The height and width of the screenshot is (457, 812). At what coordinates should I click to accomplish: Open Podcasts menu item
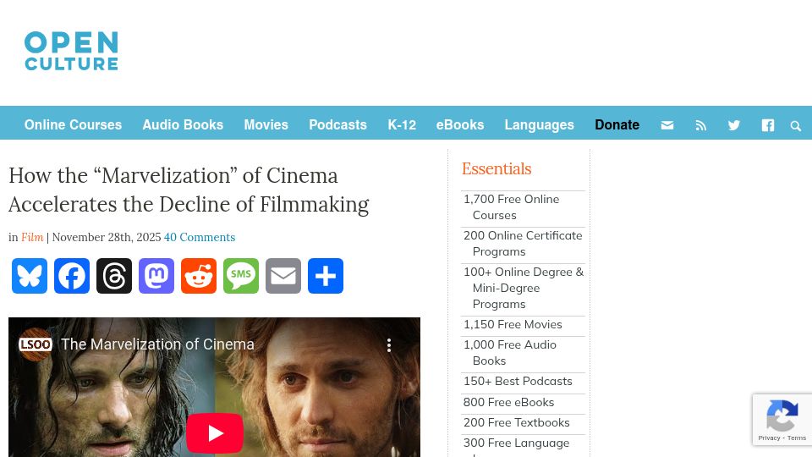click(x=337, y=125)
